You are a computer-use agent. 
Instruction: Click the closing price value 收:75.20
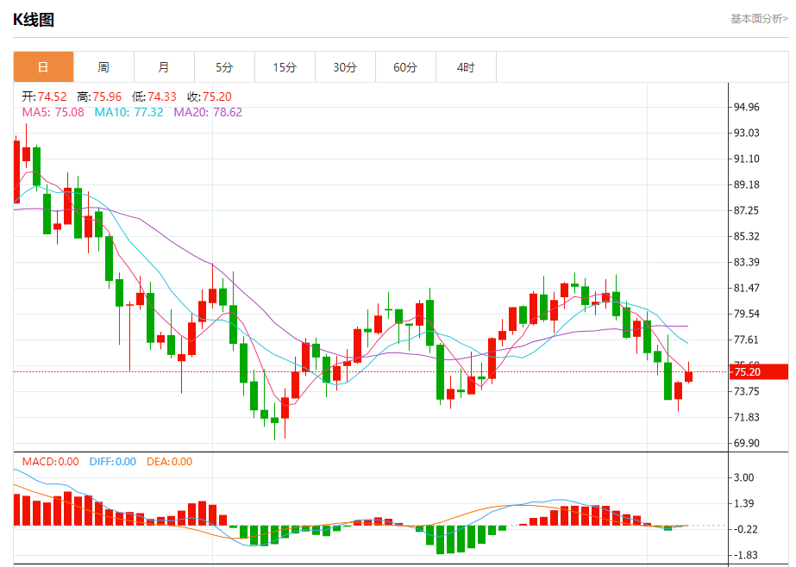pos(210,97)
